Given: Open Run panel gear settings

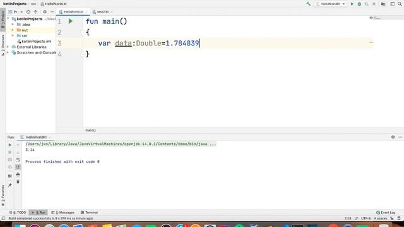Looking at the screenshot, I should (393, 137).
